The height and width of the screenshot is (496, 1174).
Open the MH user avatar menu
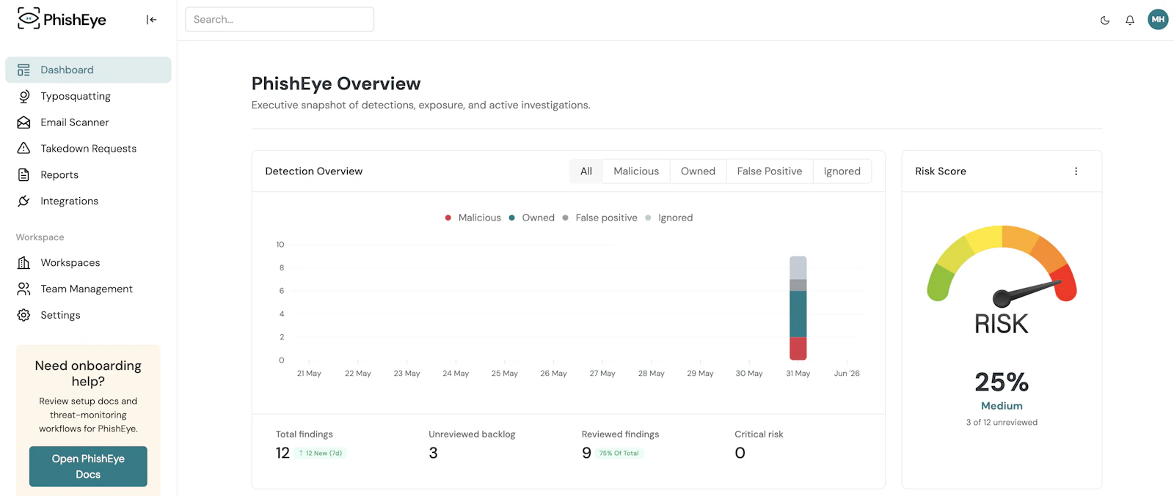tap(1158, 20)
